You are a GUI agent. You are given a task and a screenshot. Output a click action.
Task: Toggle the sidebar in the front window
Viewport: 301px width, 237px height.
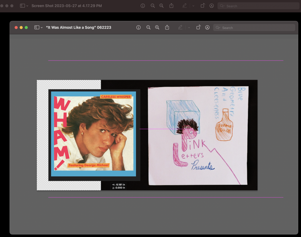point(37,28)
